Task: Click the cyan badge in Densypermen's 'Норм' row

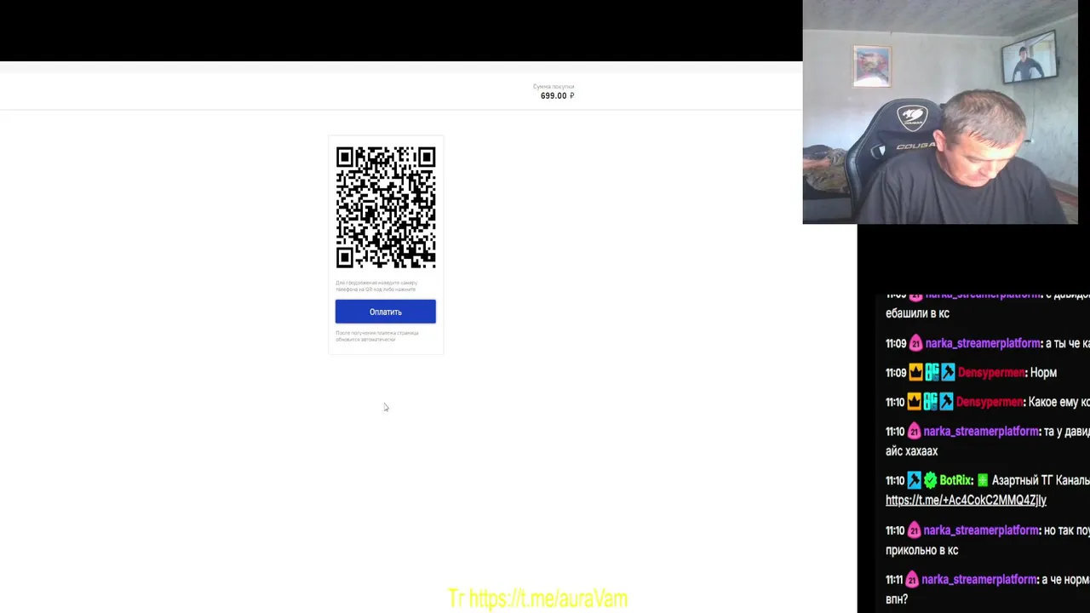Action: click(x=932, y=373)
